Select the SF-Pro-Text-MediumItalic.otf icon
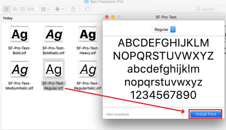The height and width of the screenshot is (130, 226). [x=20, y=69]
